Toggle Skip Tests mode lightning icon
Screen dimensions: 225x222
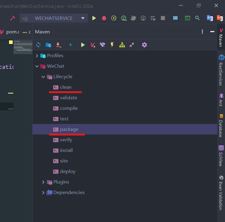tap(112, 45)
